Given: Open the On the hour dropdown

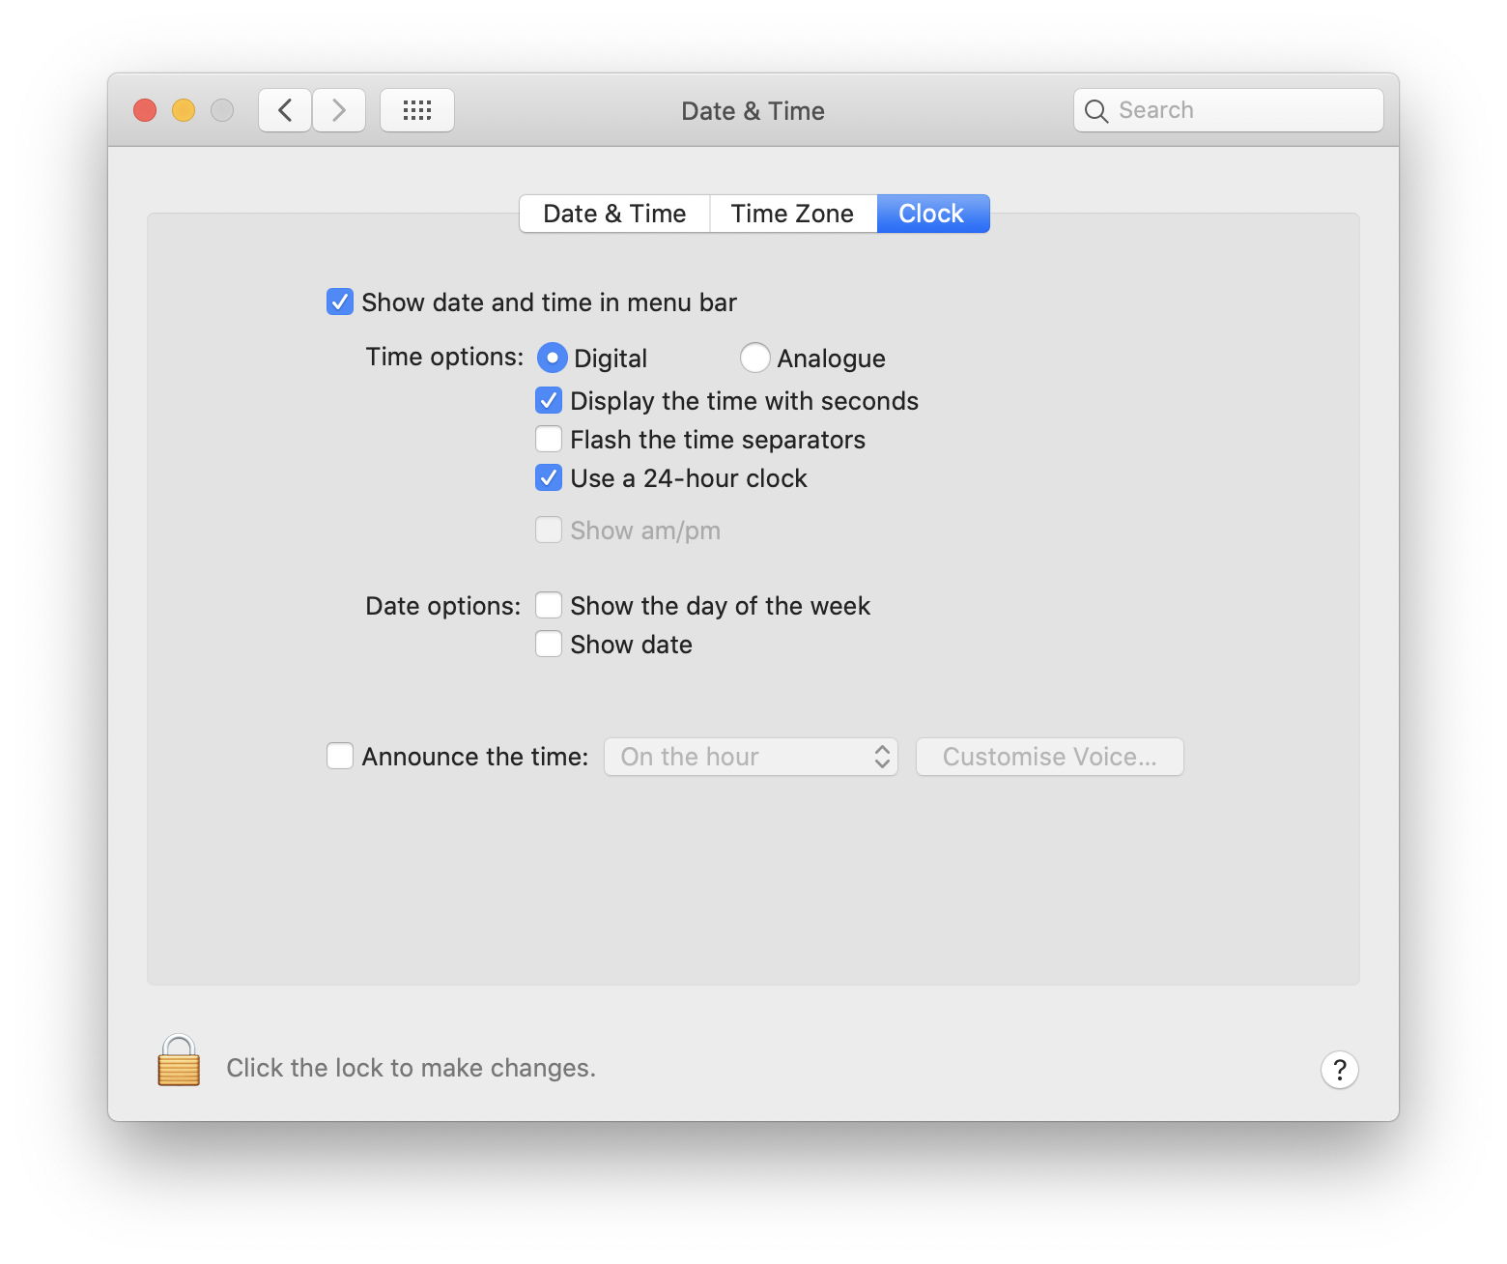Looking at the screenshot, I should pyautogui.click(x=751, y=757).
